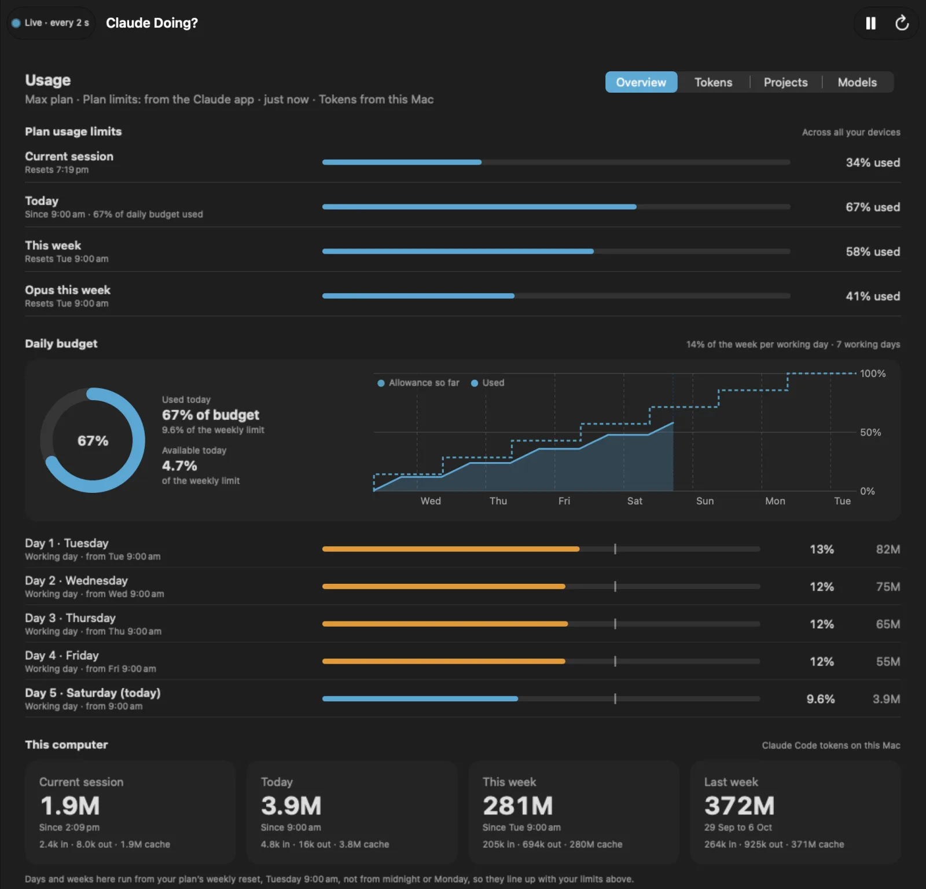
Task: Select the Models tab
Action: tap(857, 82)
